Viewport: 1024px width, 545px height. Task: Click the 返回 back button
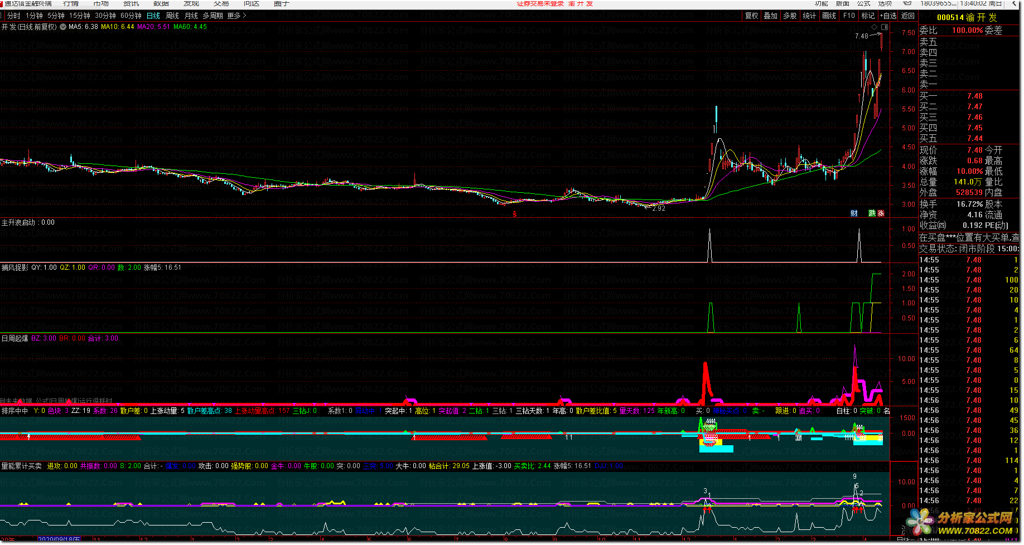908,16
